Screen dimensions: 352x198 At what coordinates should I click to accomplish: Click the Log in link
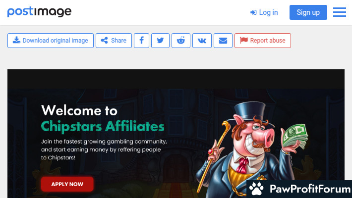click(x=264, y=12)
